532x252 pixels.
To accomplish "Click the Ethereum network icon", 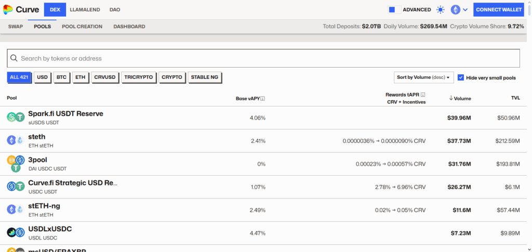I will (455, 10).
